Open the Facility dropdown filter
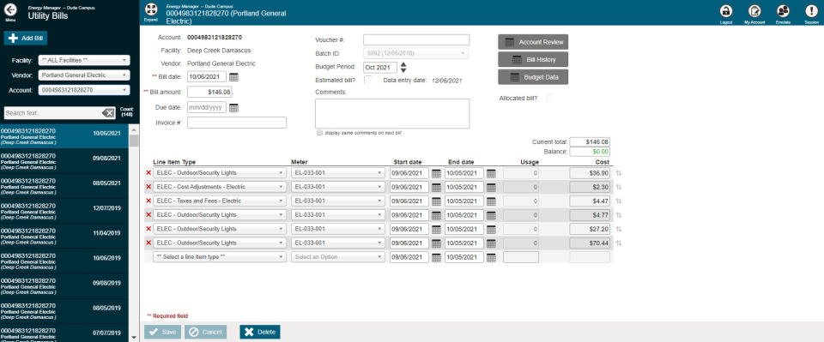Screen dimensions: 824x342 [84, 60]
